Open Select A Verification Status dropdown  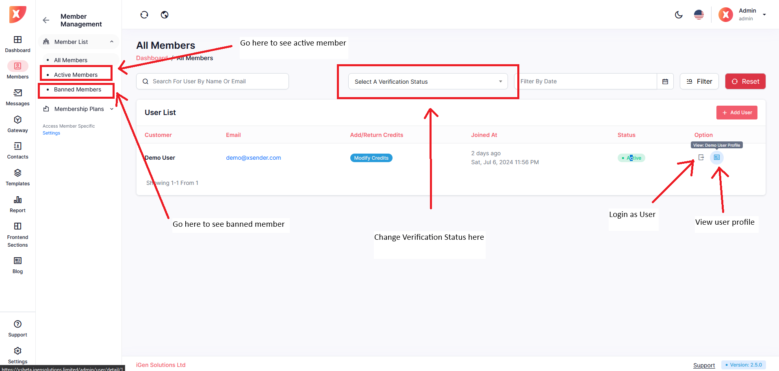427,82
